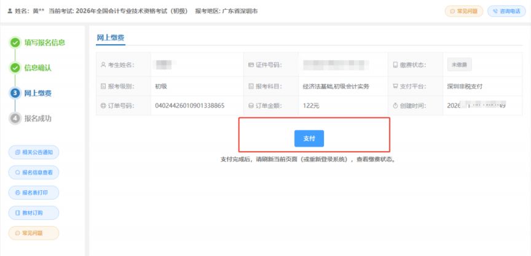531x256 pixels.
Task: Click the 咨询电话 button
Action: (506, 11)
